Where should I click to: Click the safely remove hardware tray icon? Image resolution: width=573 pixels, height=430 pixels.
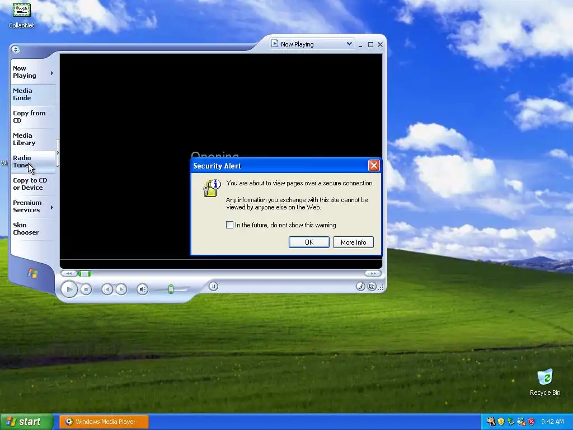click(511, 422)
